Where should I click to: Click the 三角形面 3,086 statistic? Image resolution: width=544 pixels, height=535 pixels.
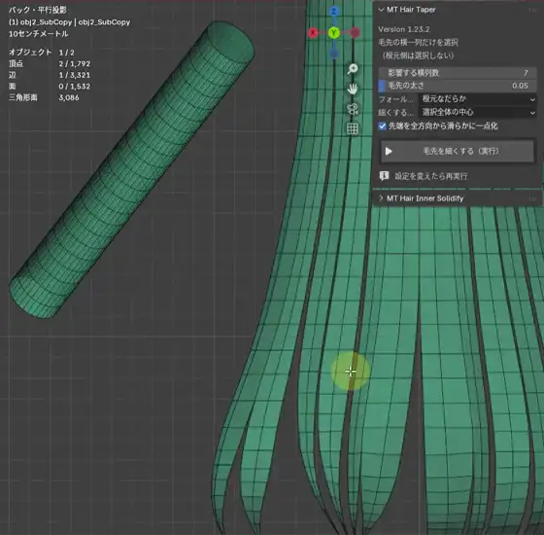coord(44,97)
